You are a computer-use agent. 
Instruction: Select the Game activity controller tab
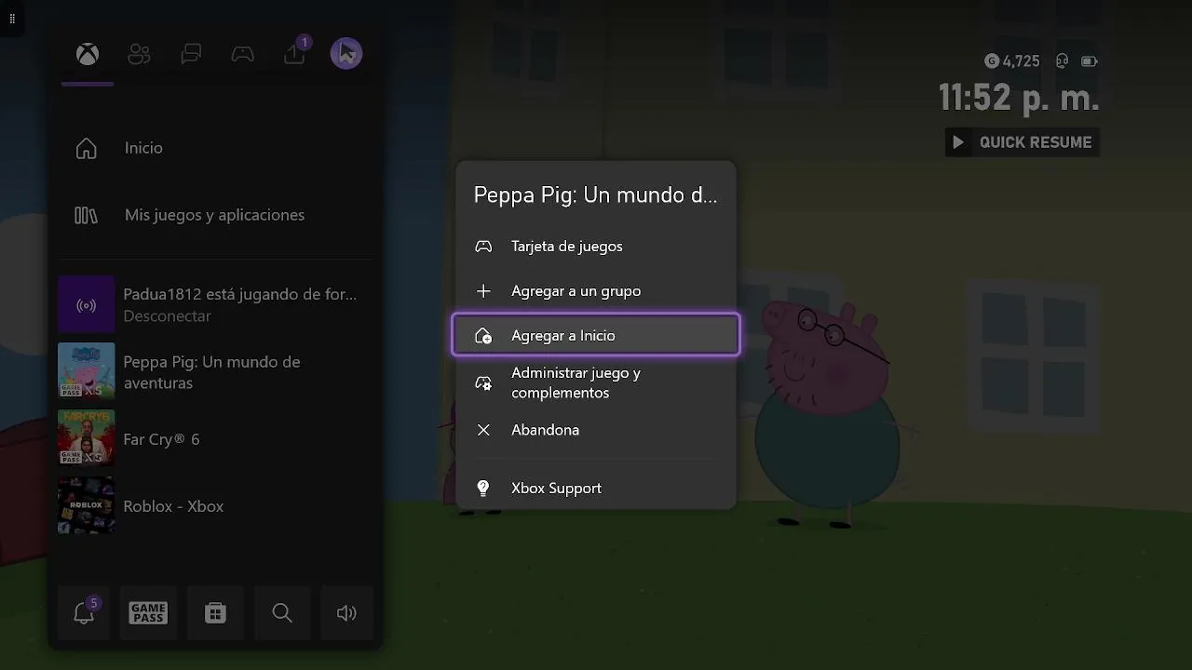[243, 54]
